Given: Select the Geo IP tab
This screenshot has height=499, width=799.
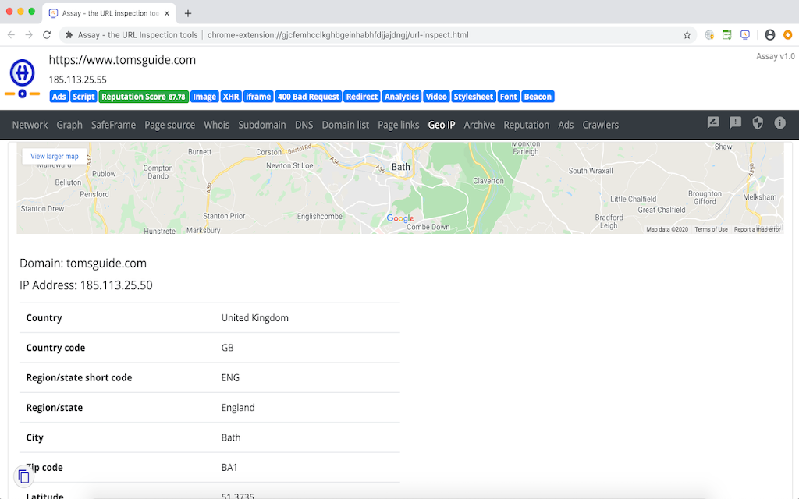Looking at the screenshot, I should (x=442, y=125).
